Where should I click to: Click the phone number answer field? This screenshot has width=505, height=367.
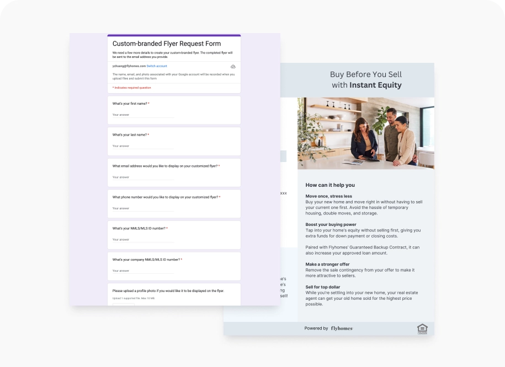click(x=143, y=208)
